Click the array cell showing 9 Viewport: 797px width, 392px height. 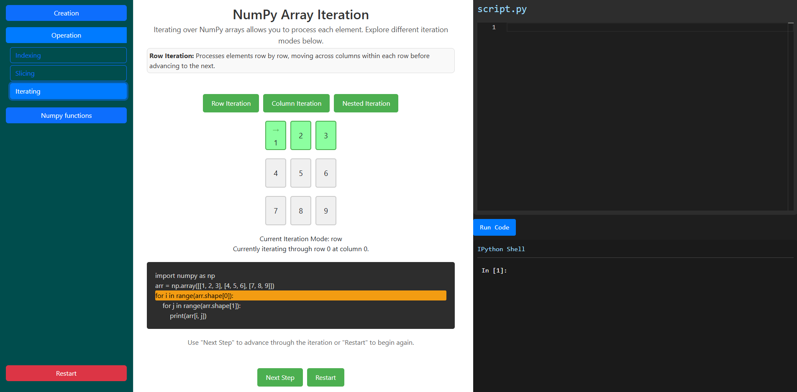(326, 211)
